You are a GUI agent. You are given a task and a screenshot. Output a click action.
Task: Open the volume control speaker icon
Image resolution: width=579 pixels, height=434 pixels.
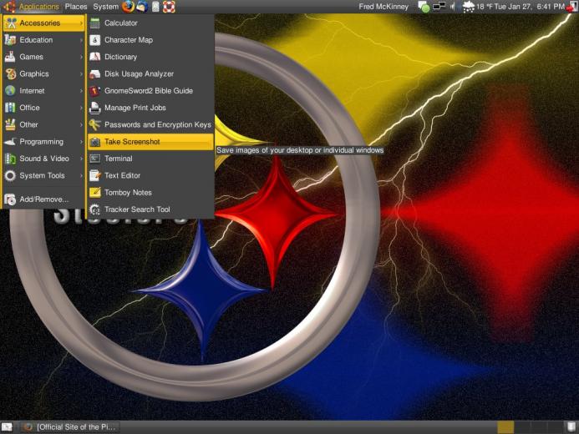tap(453, 7)
